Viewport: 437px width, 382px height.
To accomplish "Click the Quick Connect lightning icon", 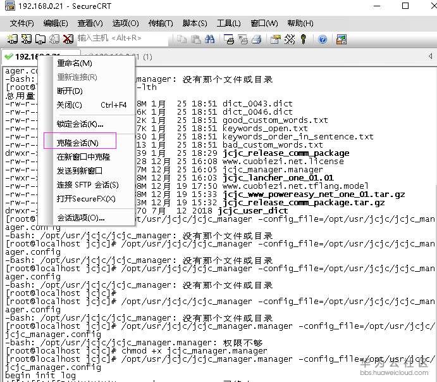I will click(x=27, y=39).
